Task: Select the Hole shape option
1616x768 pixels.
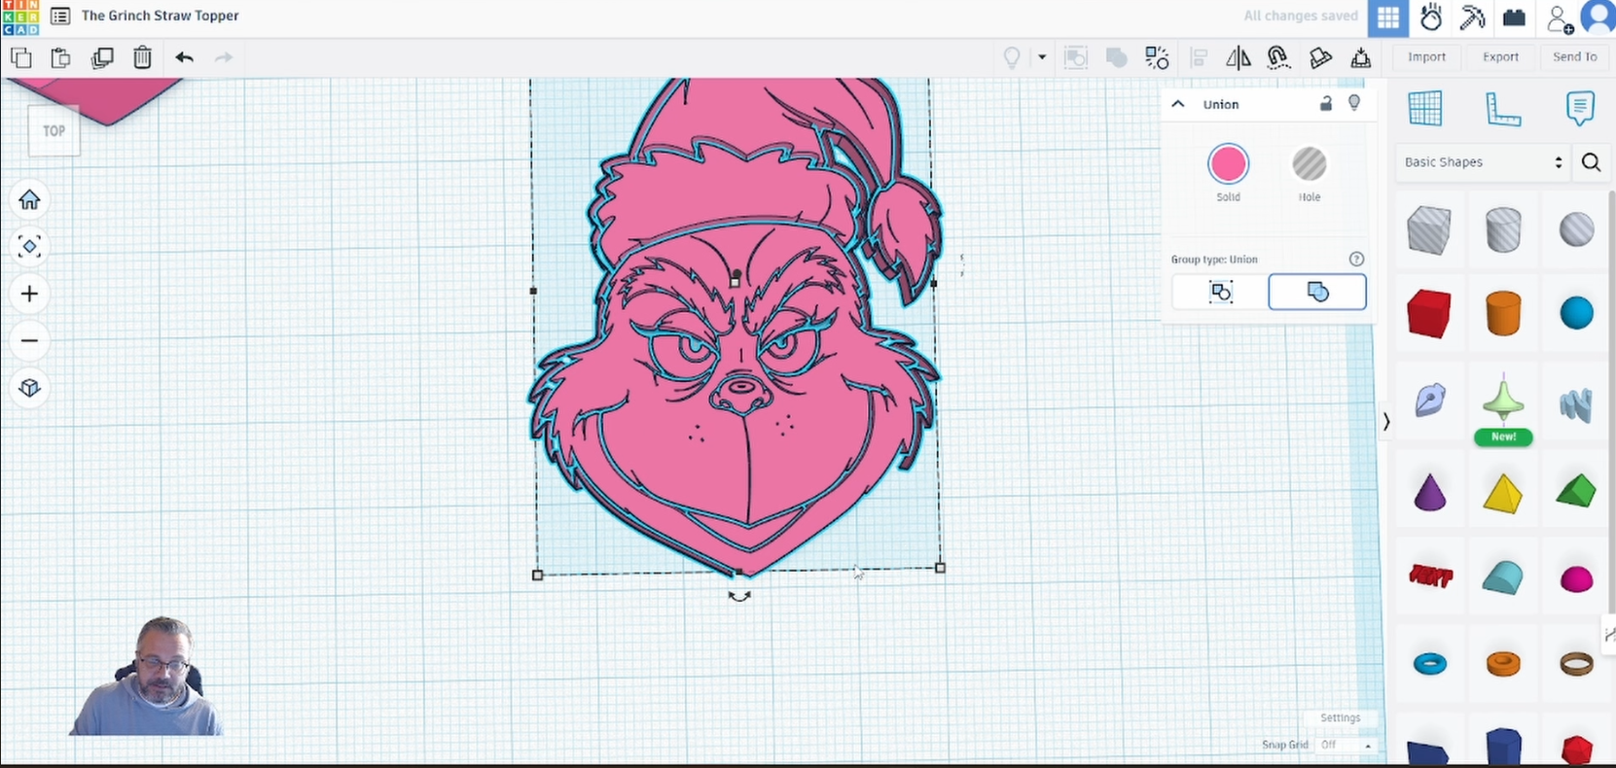Action: point(1309,165)
